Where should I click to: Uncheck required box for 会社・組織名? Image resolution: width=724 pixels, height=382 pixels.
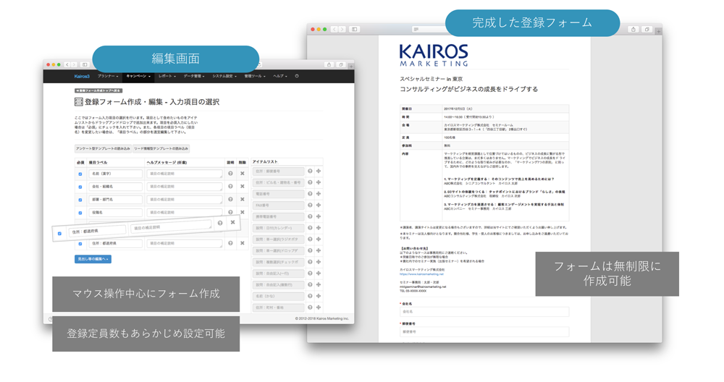(80, 187)
